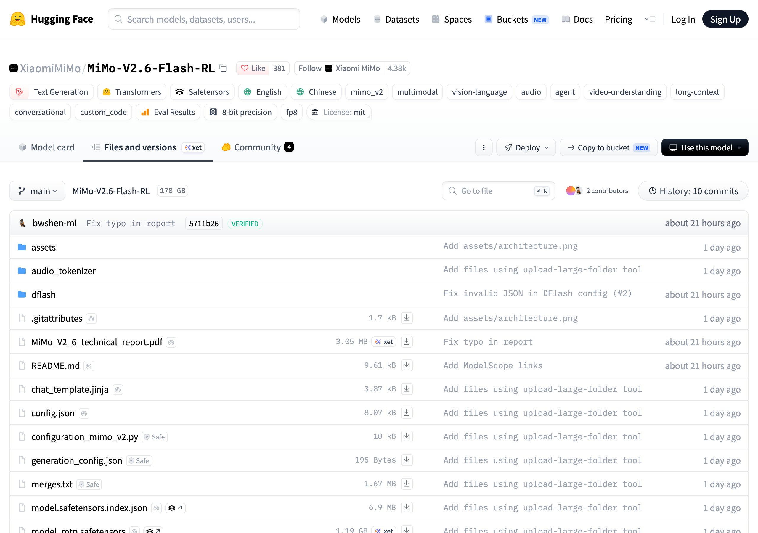Download configuration_mimo_v2.py file
The width and height of the screenshot is (758, 533).
[x=407, y=436]
